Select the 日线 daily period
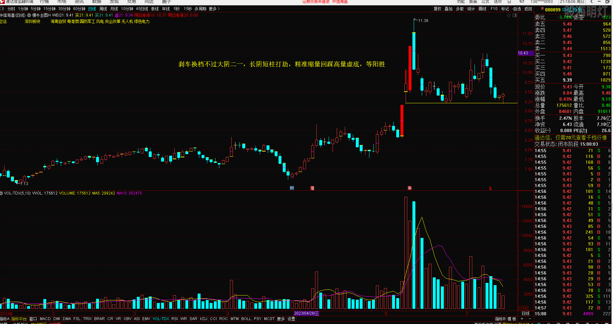 pyautogui.click(x=92, y=9)
